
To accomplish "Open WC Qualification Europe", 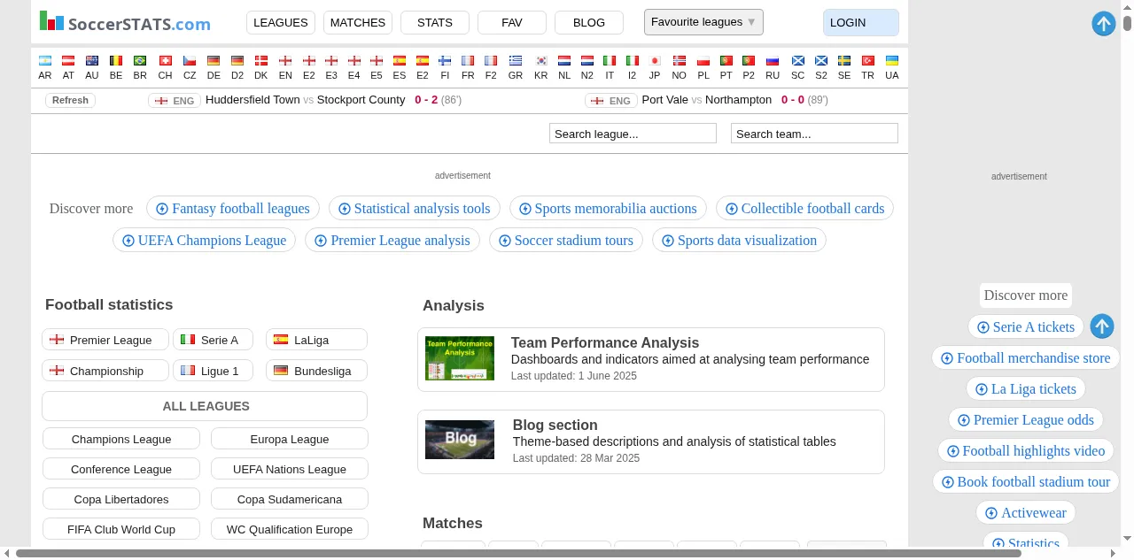I will click(290, 529).
